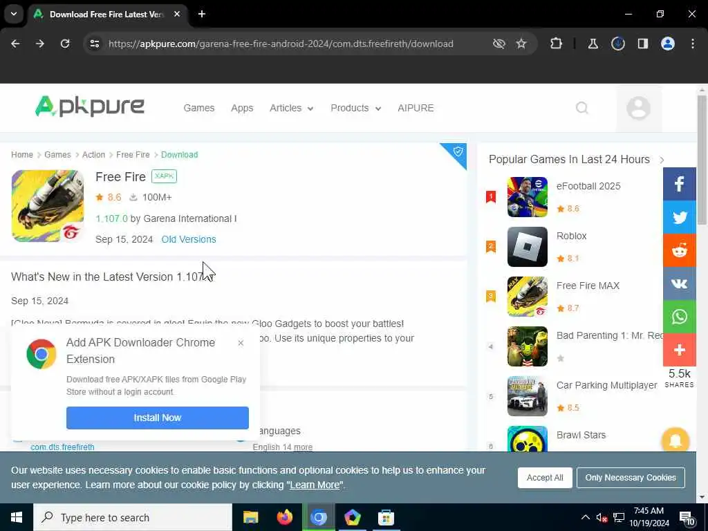Open the Chrome side panel icon
Viewport: 708px width, 531px height.
coord(642,44)
